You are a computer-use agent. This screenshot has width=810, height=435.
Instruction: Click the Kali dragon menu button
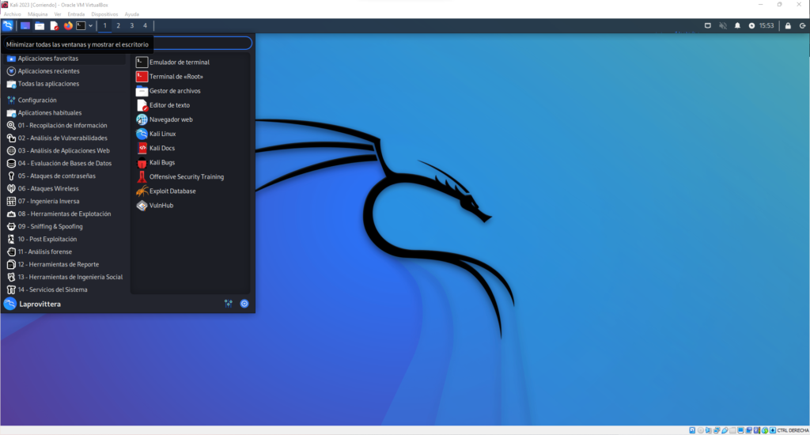(x=8, y=25)
